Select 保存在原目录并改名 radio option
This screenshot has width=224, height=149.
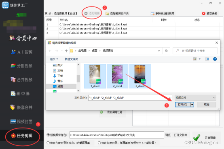tap(48, 143)
